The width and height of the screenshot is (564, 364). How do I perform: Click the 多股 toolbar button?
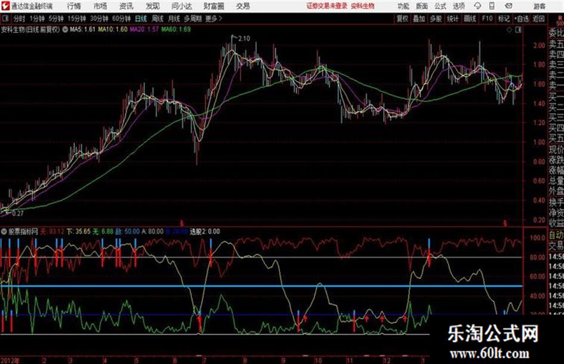[436, 19]
